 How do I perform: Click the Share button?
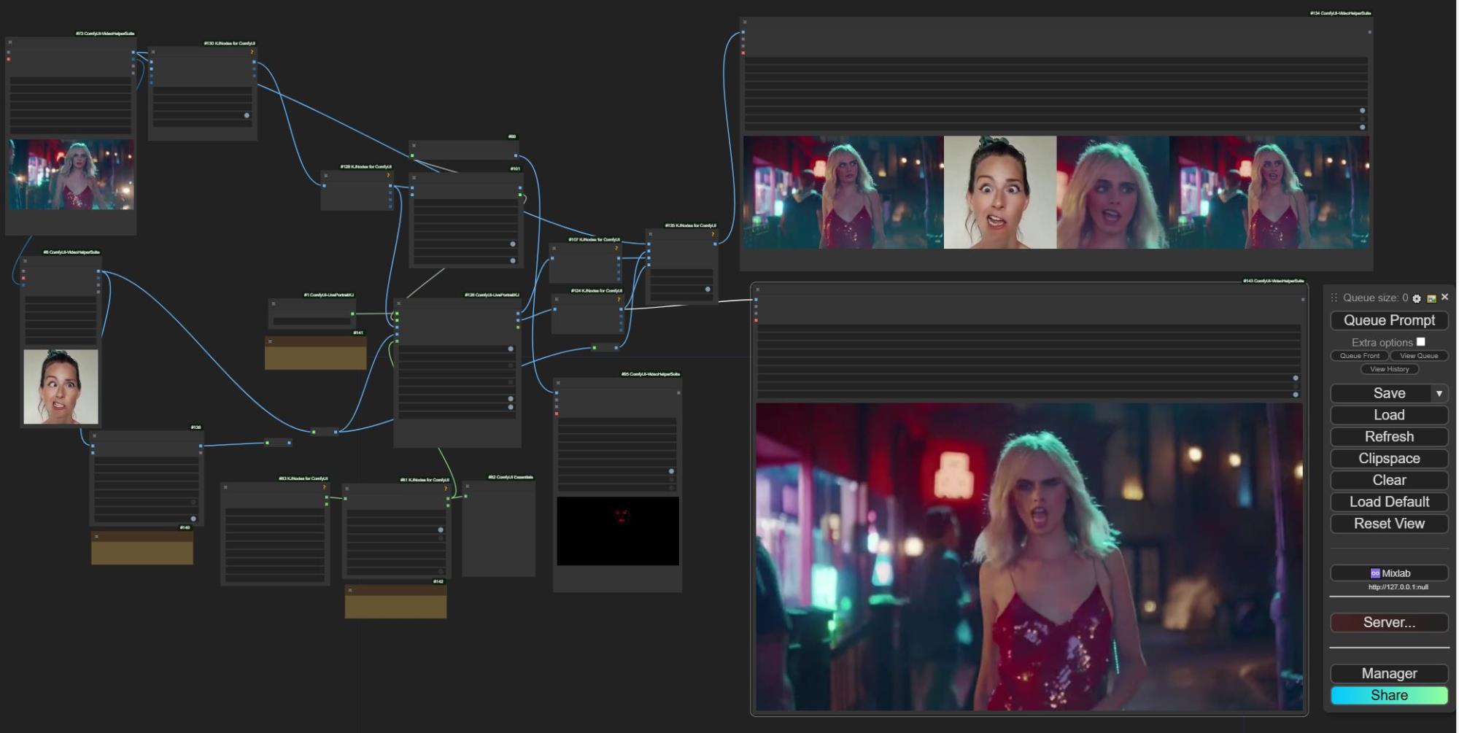coord(1389,695)
